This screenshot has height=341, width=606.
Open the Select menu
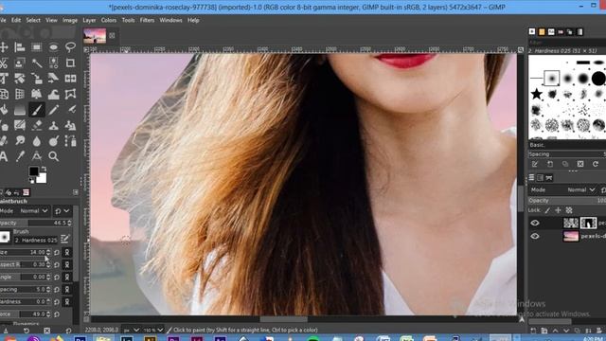tap(33, 20)
